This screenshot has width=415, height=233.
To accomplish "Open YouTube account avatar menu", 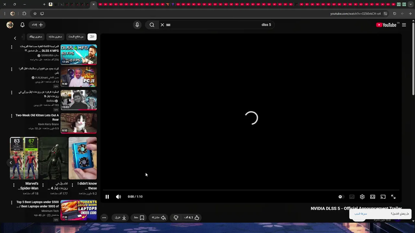I will pyautogui.click(x=10, y=25).
